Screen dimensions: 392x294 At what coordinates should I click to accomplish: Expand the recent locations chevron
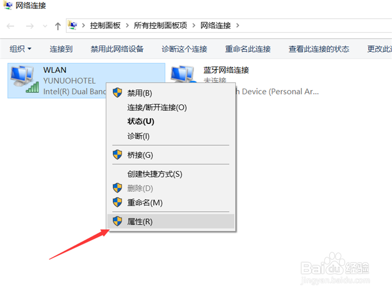pyautogui.click(x=45, y=26)
